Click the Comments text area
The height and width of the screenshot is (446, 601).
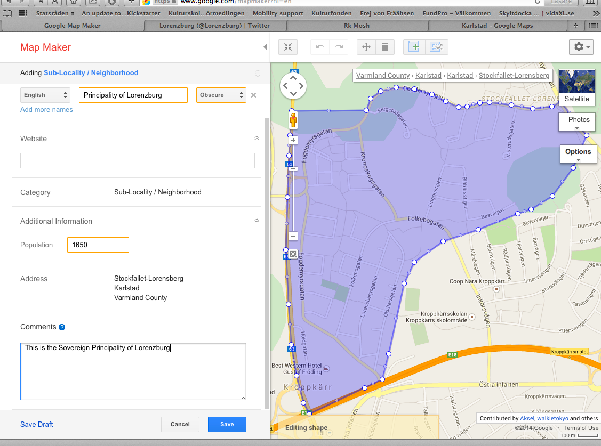pos(133,371)
